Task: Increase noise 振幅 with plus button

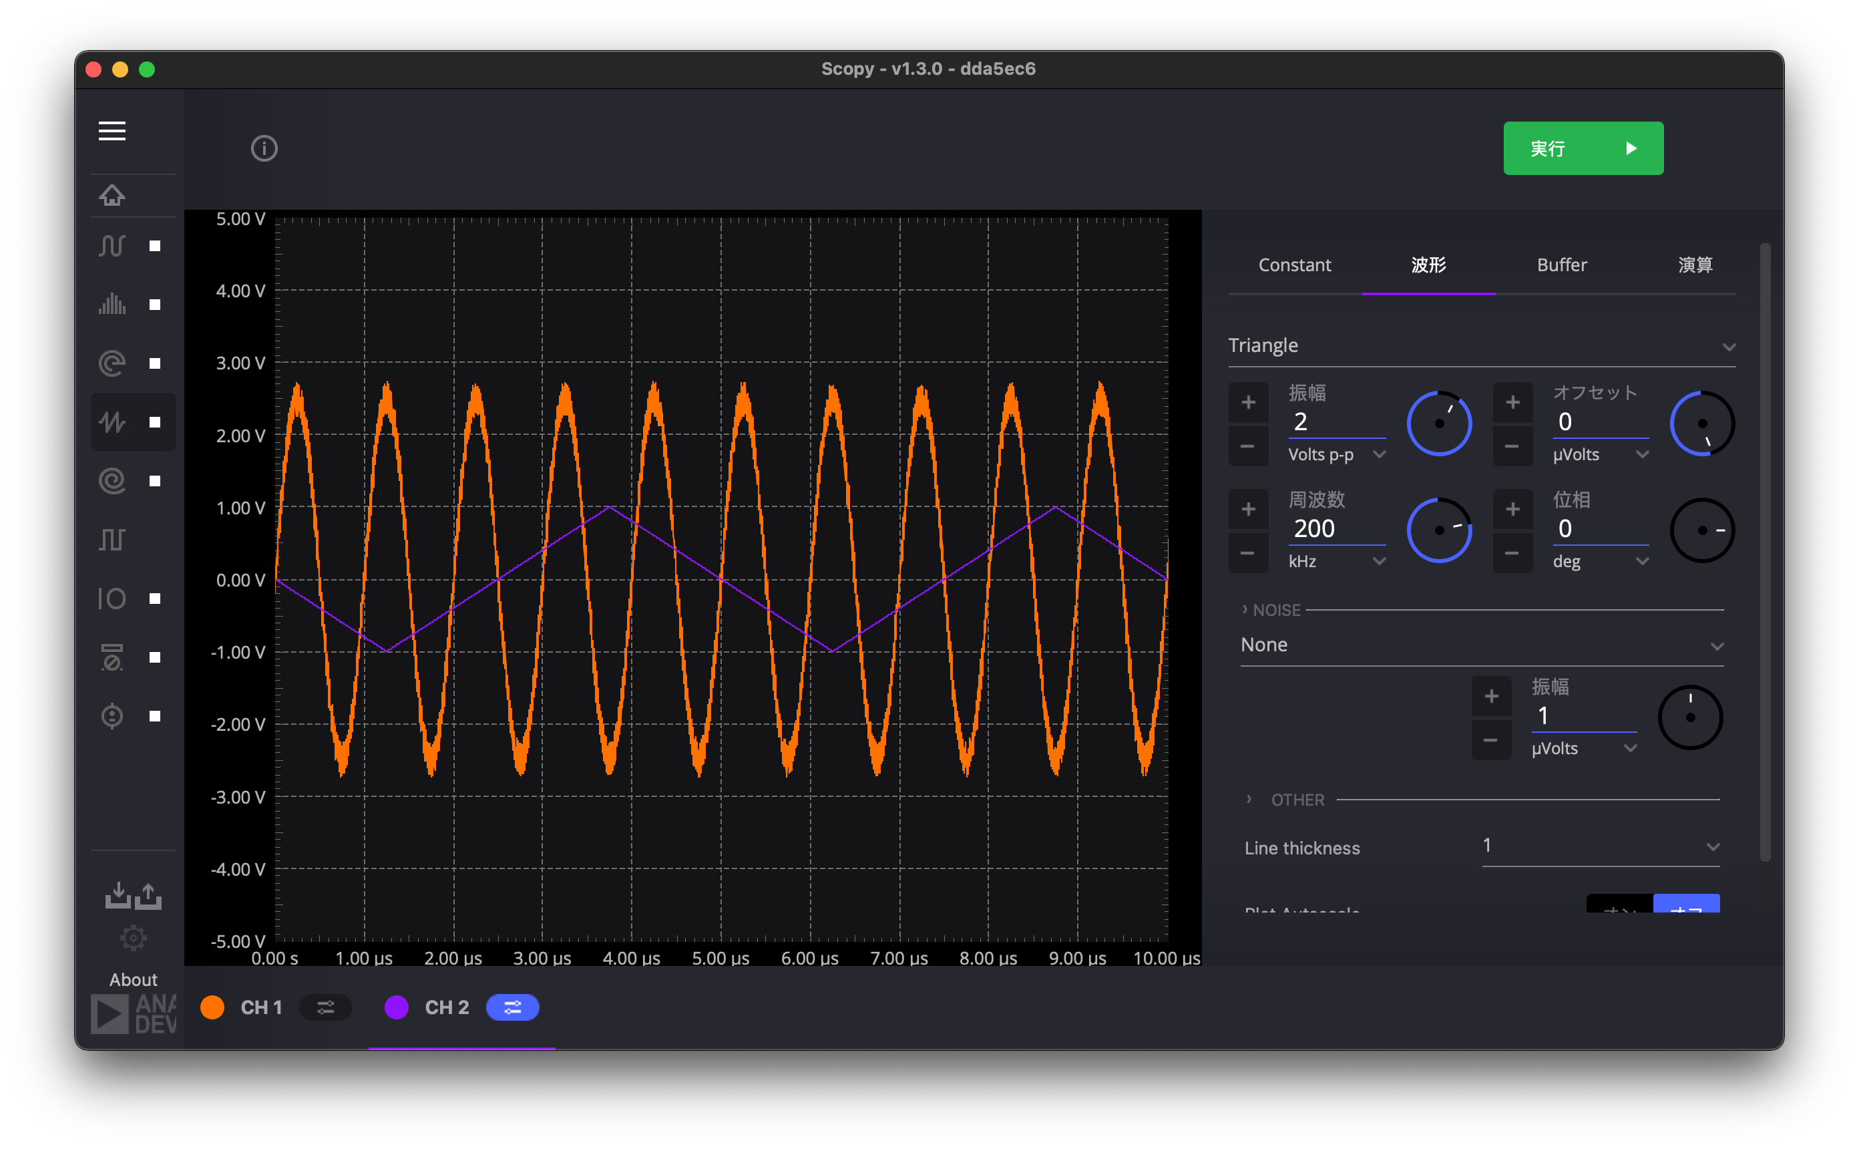Action: tap(1490, 696)
